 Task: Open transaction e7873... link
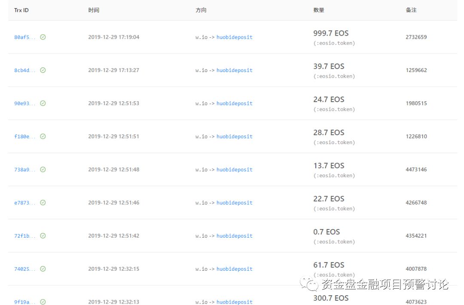point(24,203)
